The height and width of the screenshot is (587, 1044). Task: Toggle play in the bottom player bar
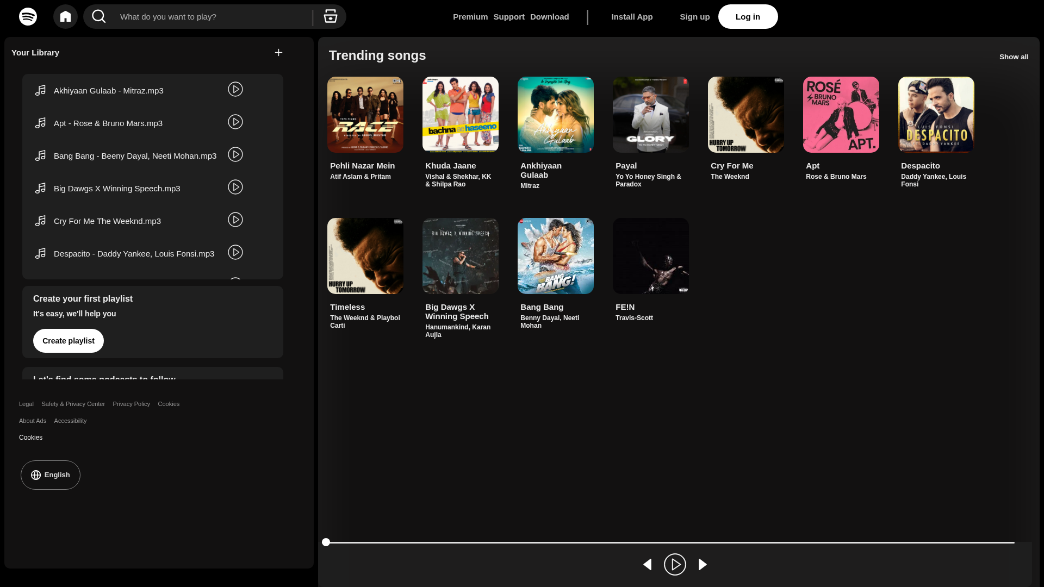675,565
